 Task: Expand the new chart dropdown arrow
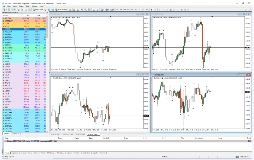pos(6,10)
